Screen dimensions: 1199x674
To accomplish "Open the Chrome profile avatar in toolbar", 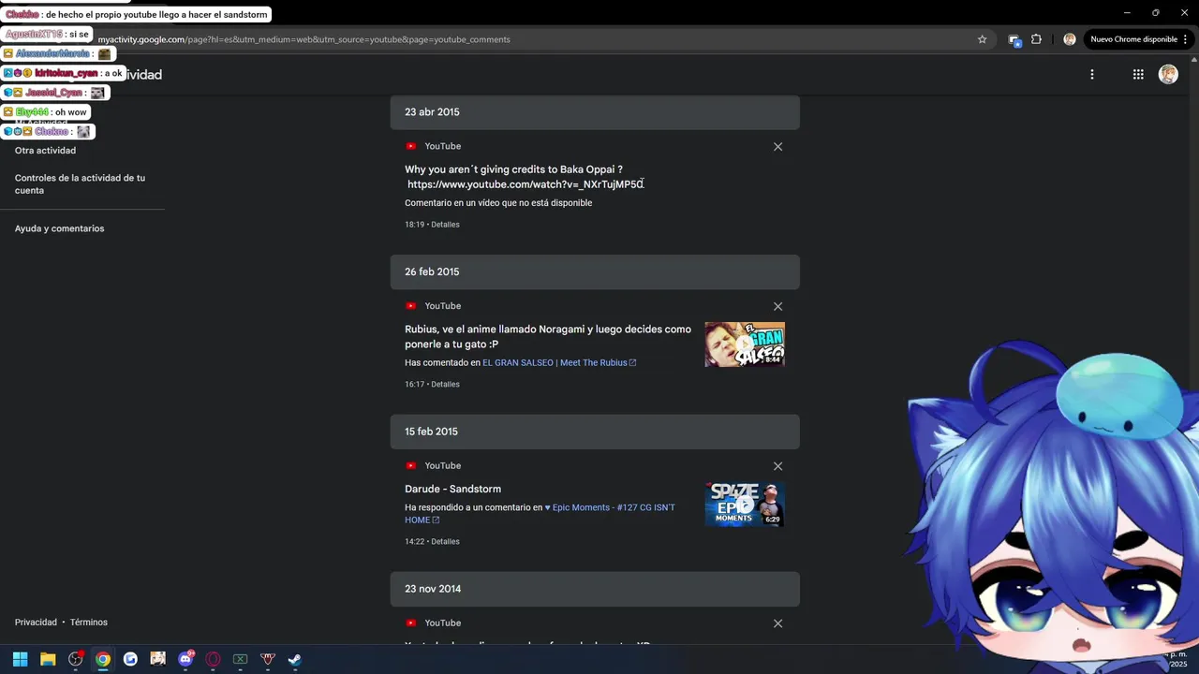I will [x=1069, y=39].
